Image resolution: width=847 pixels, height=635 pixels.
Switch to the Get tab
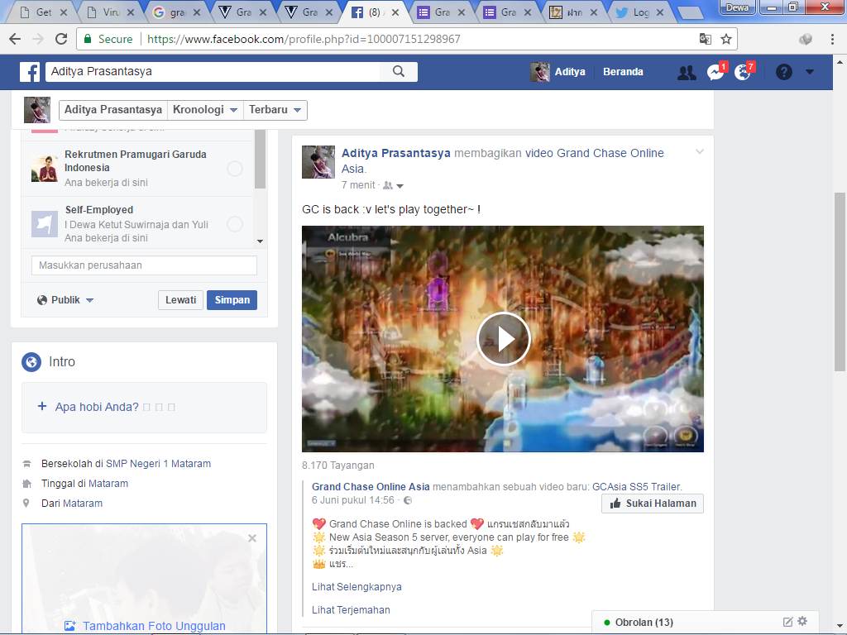(45, 12)
